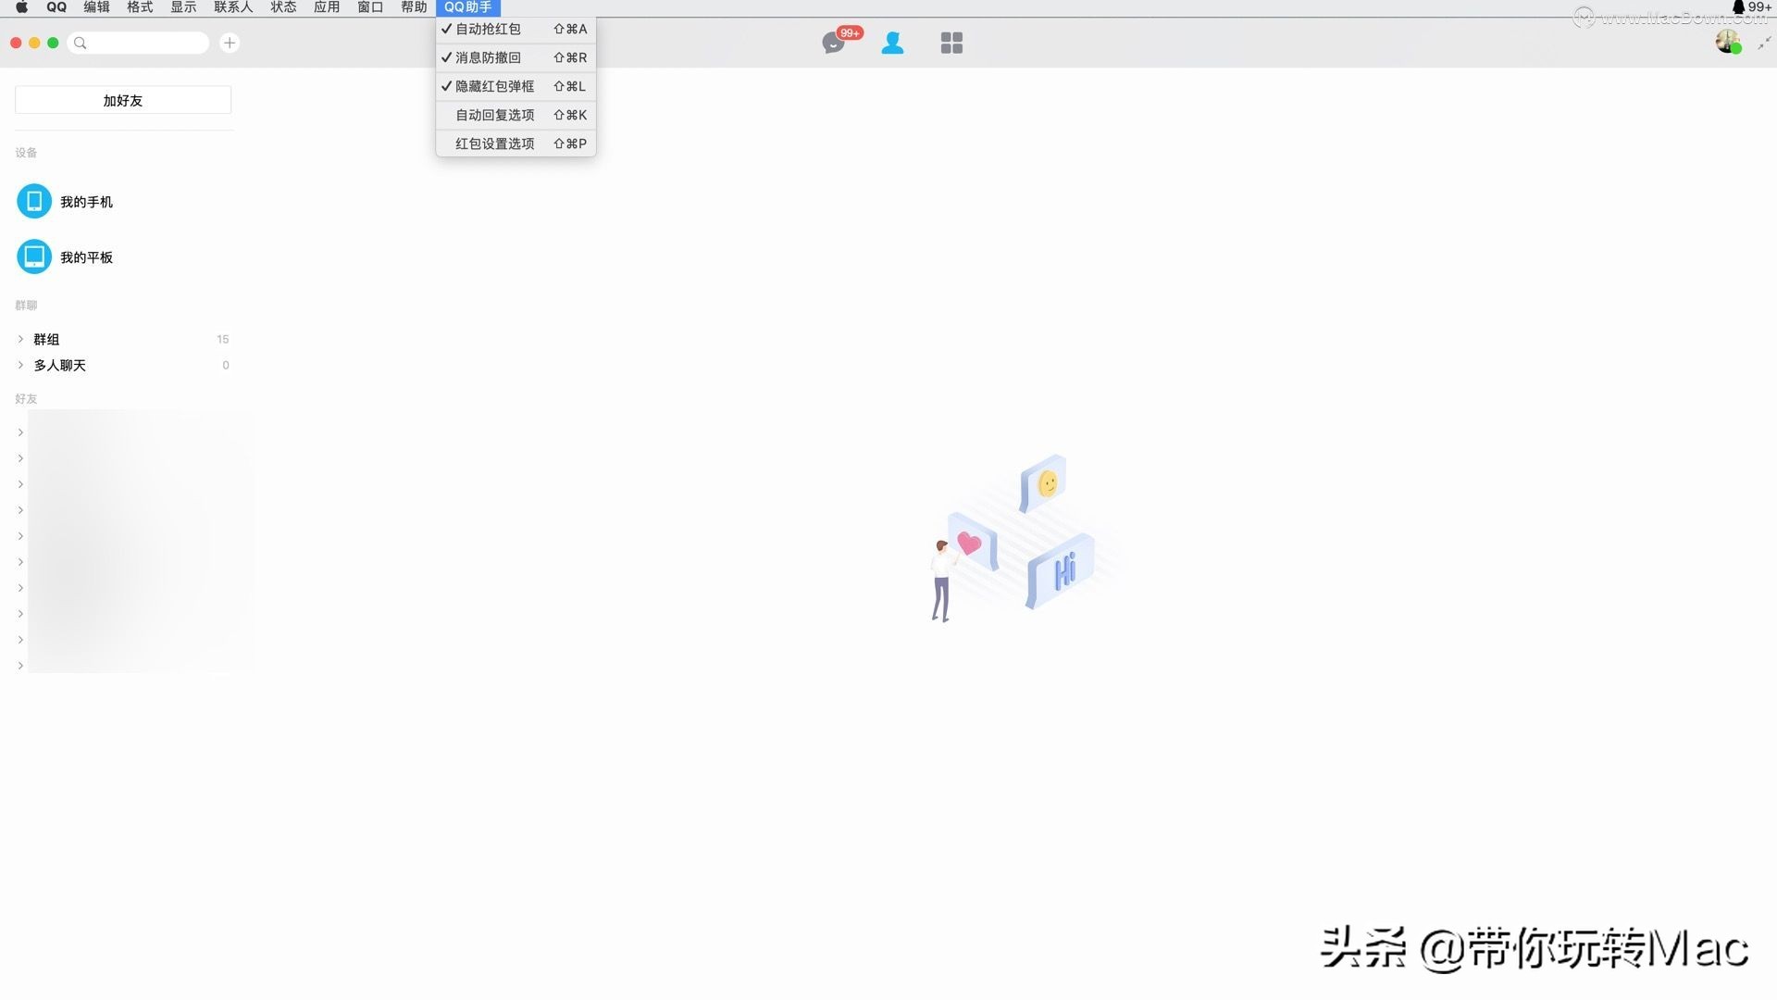Viewport: 1777px width, 1000px height.
Task: Click the 加好友 button
Action: tap(123, 100)
